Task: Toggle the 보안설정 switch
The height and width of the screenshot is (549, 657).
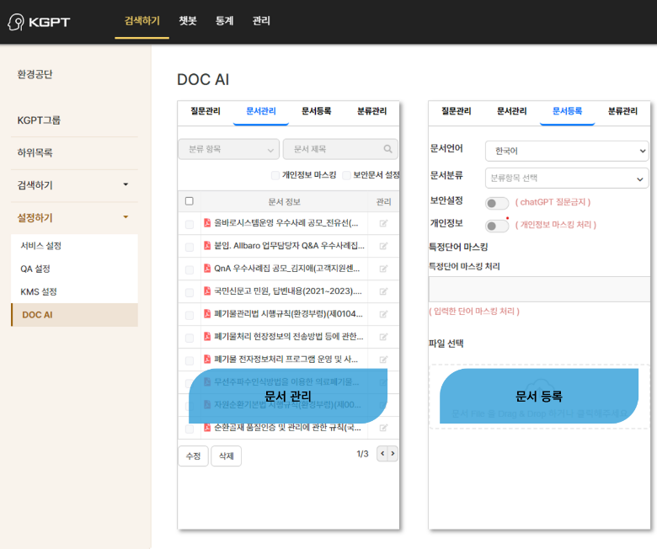Action: pos(497,203)
